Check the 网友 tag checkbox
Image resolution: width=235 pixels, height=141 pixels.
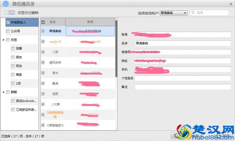13,66
